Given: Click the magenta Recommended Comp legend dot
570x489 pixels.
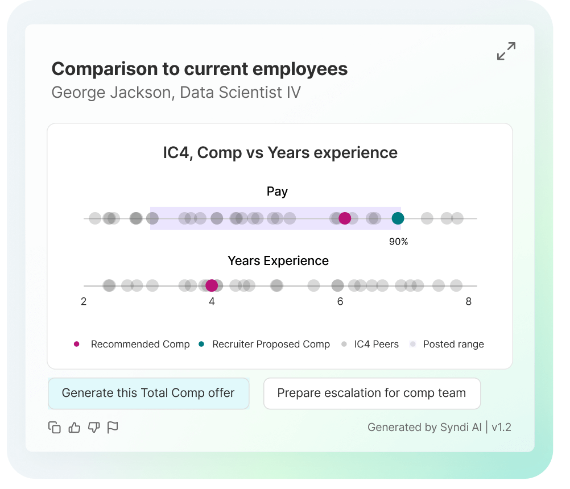Looking at the screenshot, I should [x=76, y=344].
